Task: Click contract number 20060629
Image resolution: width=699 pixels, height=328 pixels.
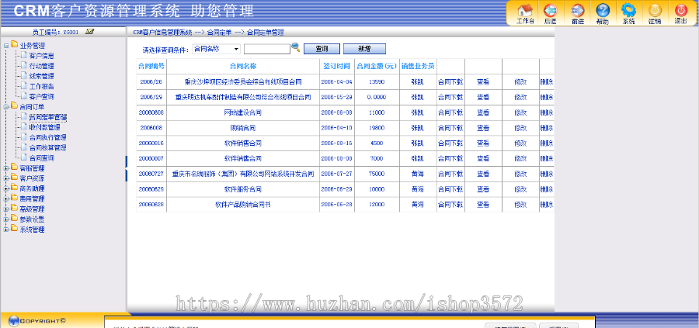Action: click(151, 189)
